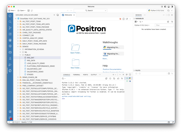The width and height of the screenshot is (182, 133).
Task: Open the Explorer files view in activity bar
Action: coord(10,16)
